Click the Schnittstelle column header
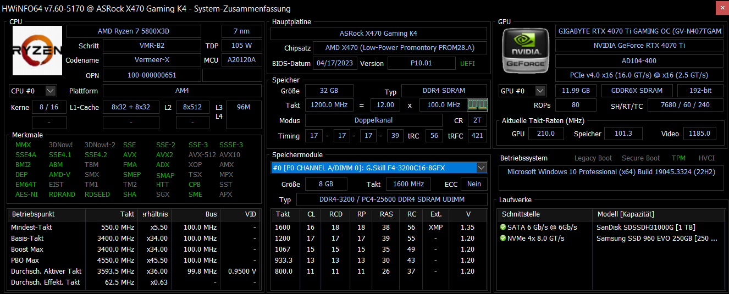Image resolution: width=729 pixels, height=294 pixels. click(x=545, y=214)
